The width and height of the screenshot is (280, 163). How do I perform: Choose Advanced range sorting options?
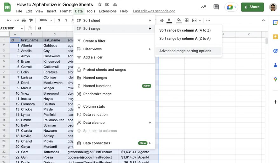(188, 51)
